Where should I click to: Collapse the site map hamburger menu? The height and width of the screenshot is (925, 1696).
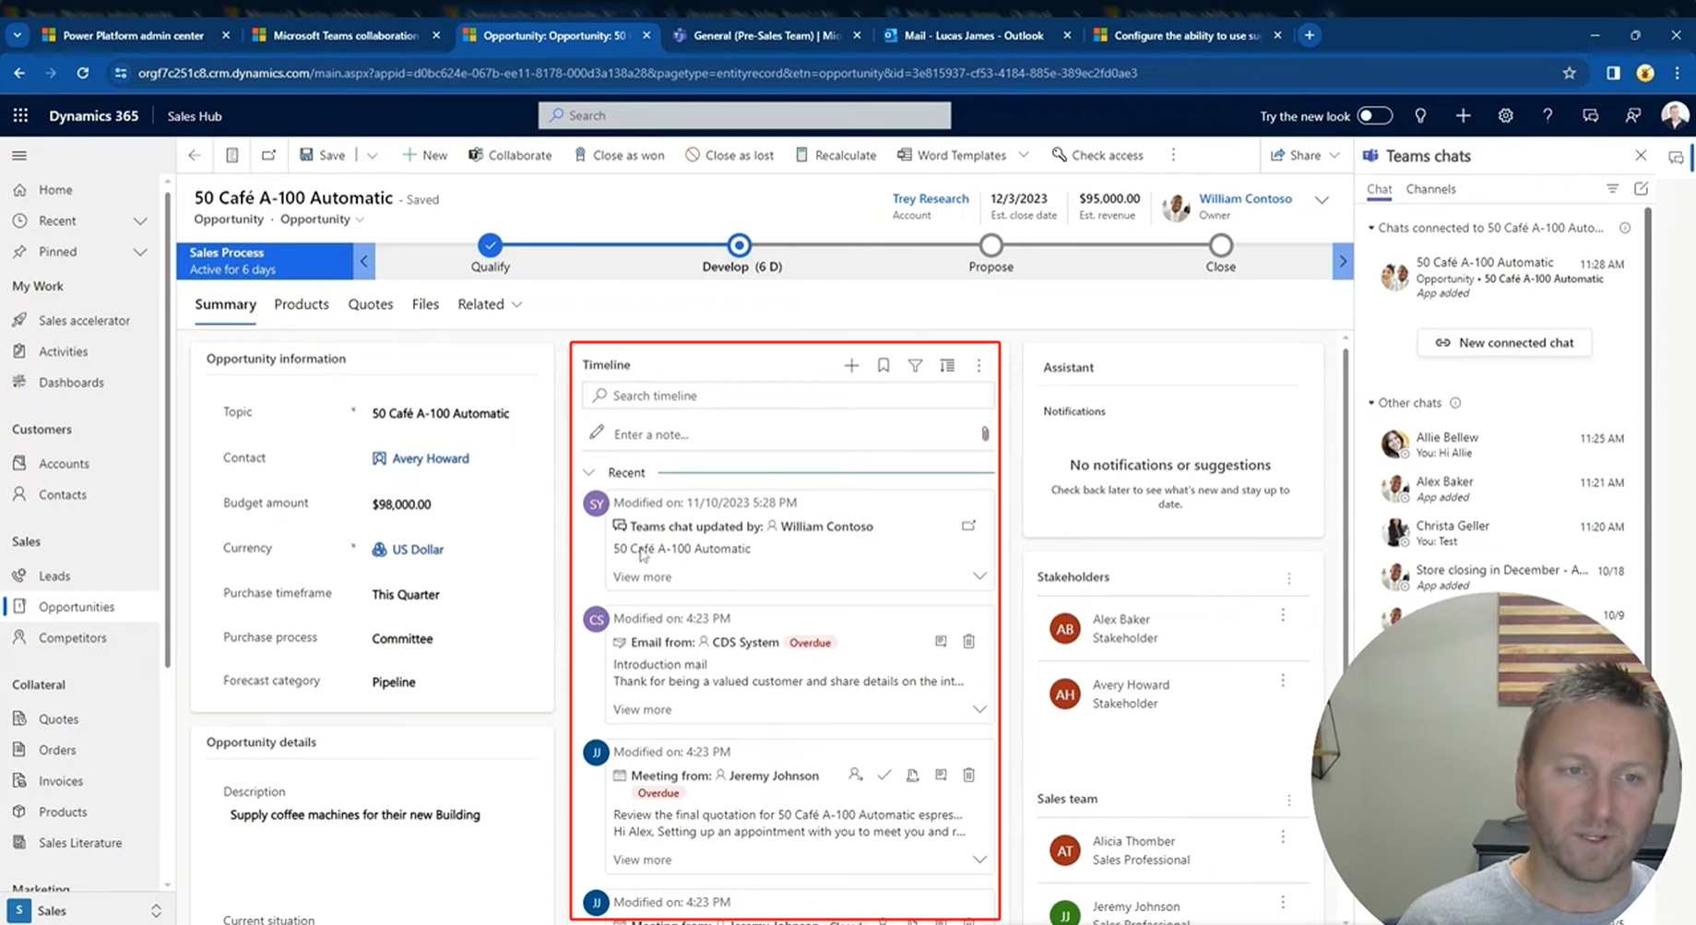pyautogui.click(x=19, y=156)
